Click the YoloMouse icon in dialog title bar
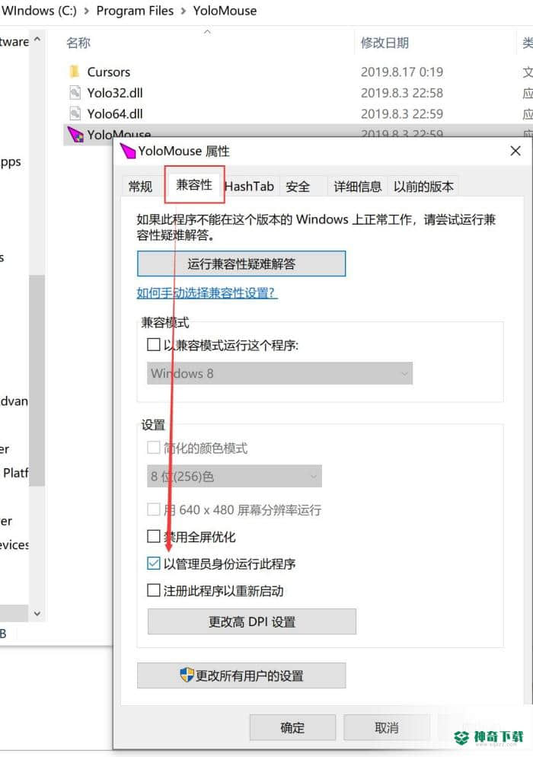 tap(128, 151)
